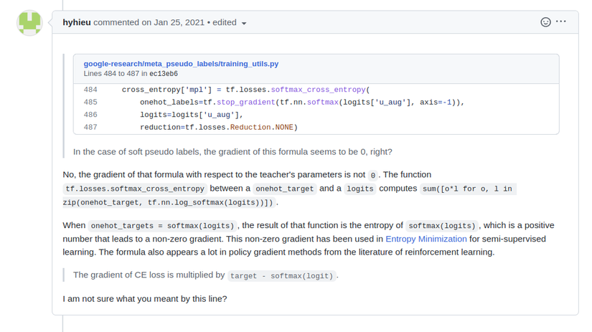Select line number 486 in the snippet
The height and width of the screenshot is (332, 592).
(x=90, y=115)
